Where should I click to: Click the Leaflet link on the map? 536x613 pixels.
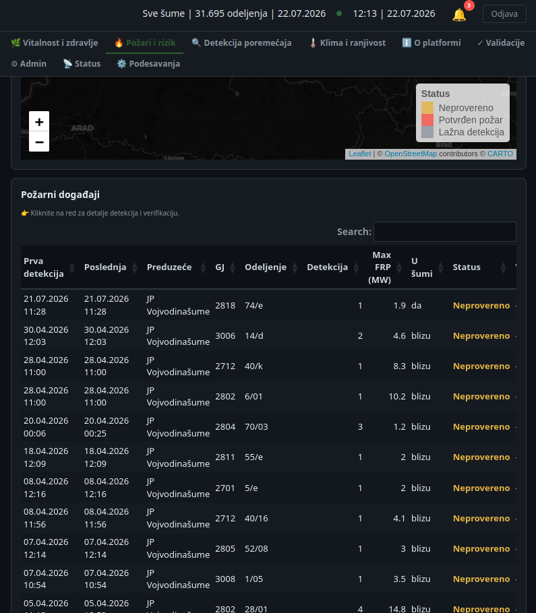tap(360, 154)
